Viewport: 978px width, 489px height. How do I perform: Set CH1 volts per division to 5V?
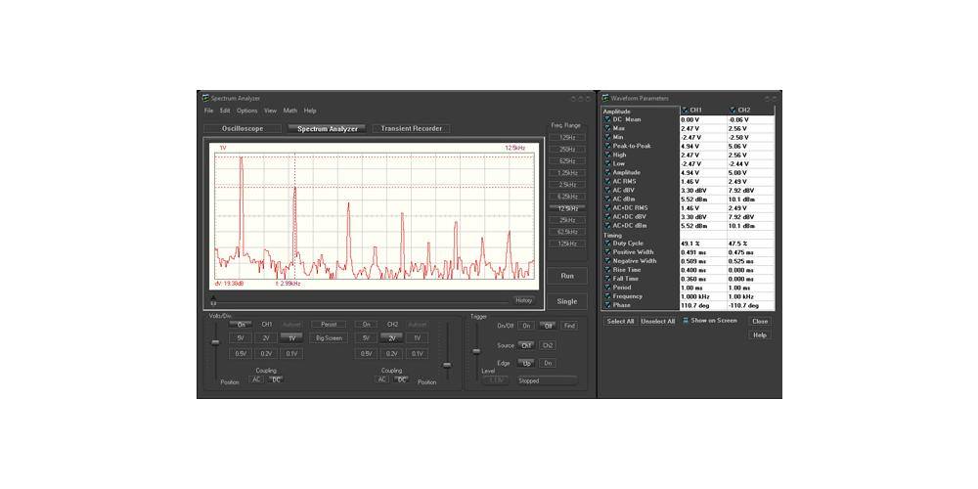(x=241, y=337)
